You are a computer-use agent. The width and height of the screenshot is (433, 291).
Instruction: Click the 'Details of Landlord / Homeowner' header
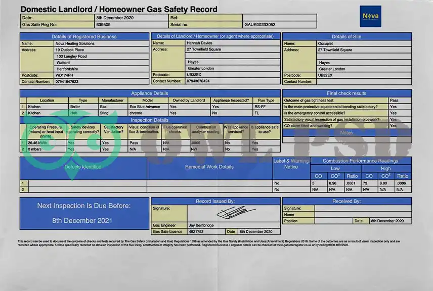215,36
